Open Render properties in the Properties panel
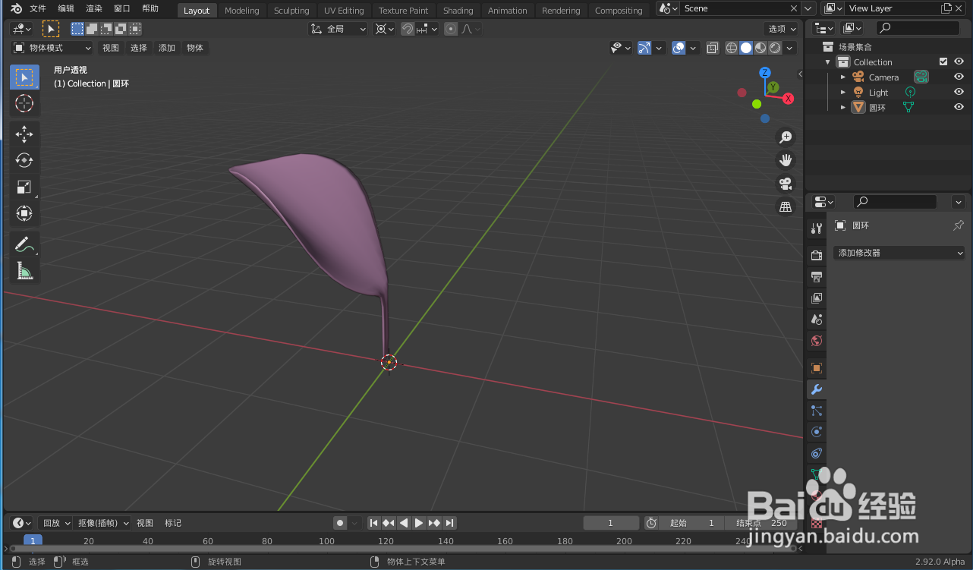The height and width of the screenshot is (570, 973). point(816,254)
